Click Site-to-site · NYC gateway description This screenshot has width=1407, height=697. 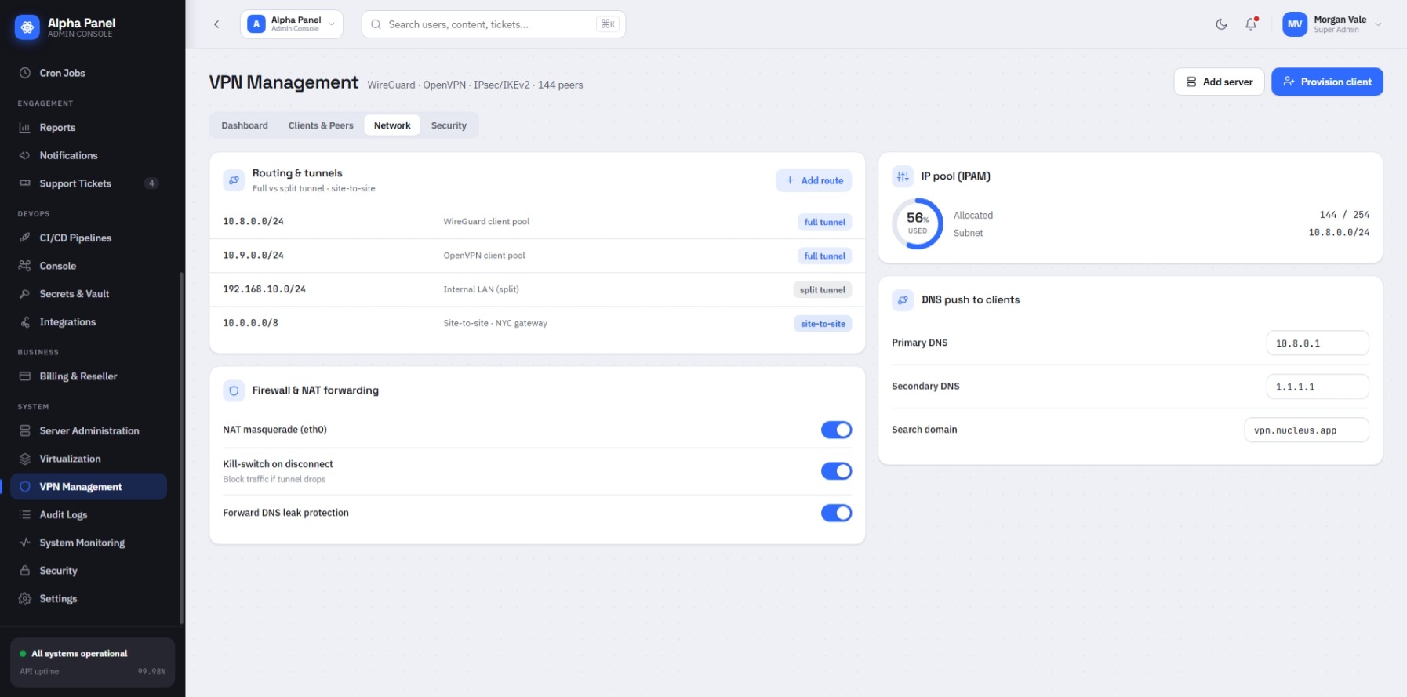click(495, 323)
